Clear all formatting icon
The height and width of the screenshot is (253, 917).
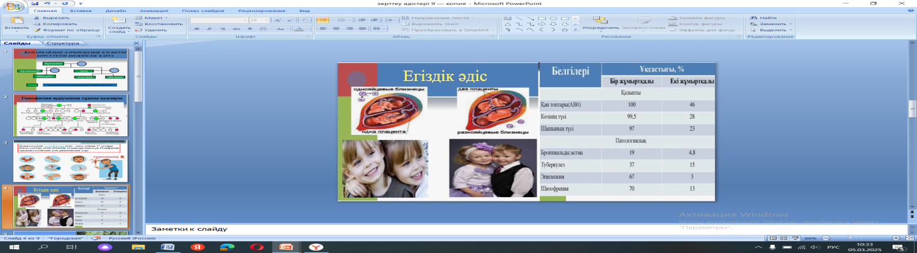click(x=304, y=20)
